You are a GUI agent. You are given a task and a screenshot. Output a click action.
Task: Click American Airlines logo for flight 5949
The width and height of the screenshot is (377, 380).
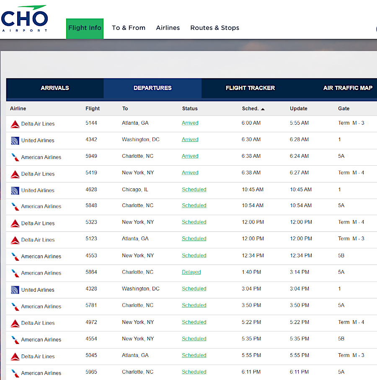15,157
